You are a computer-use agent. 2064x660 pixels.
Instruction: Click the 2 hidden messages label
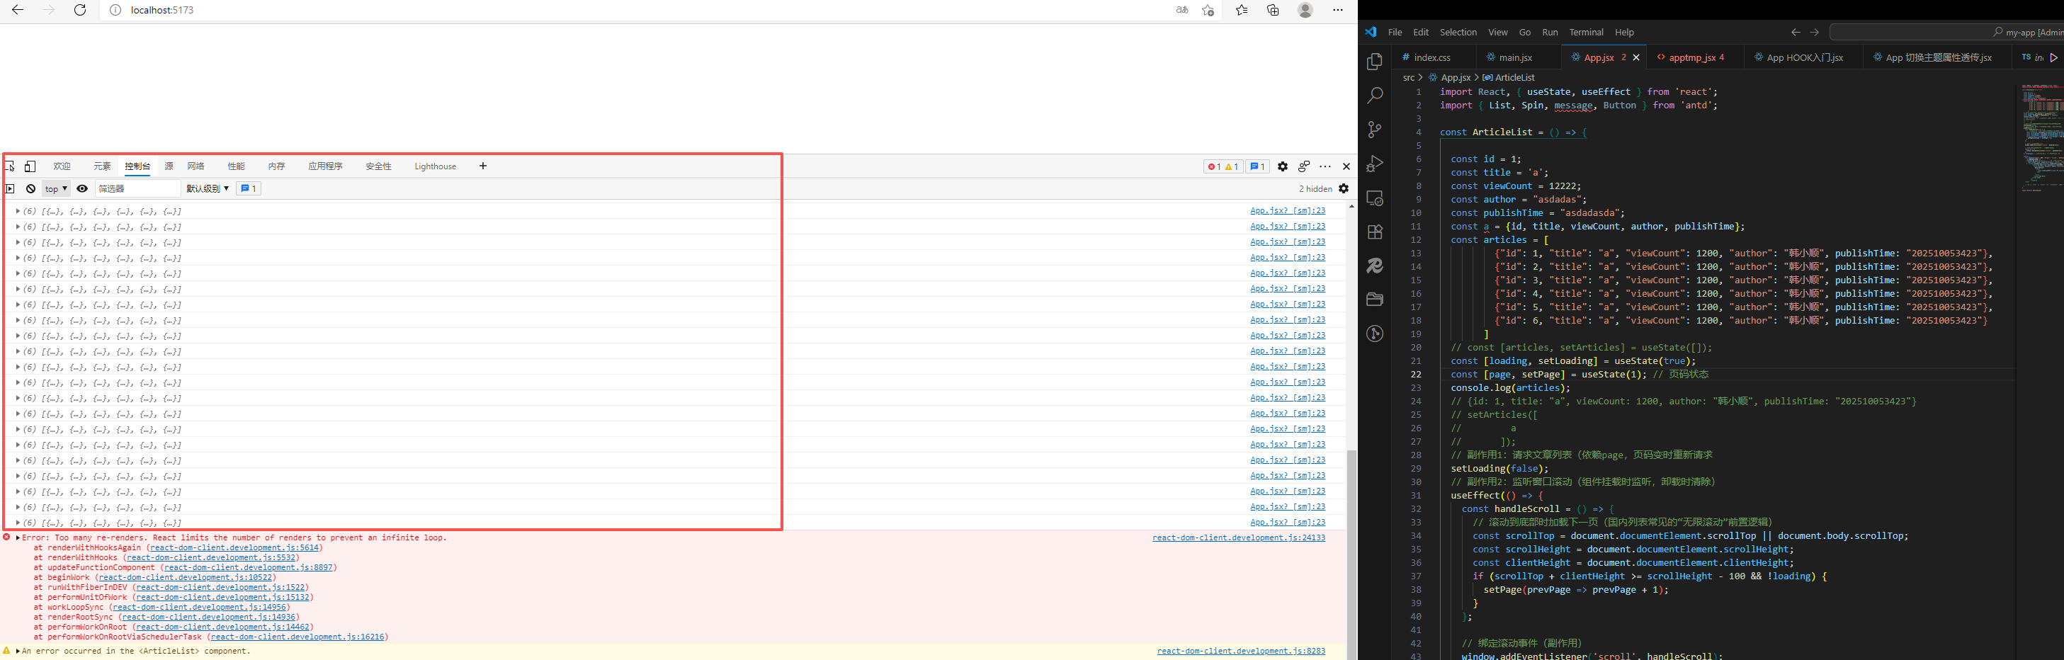[x=1315, y=189]
